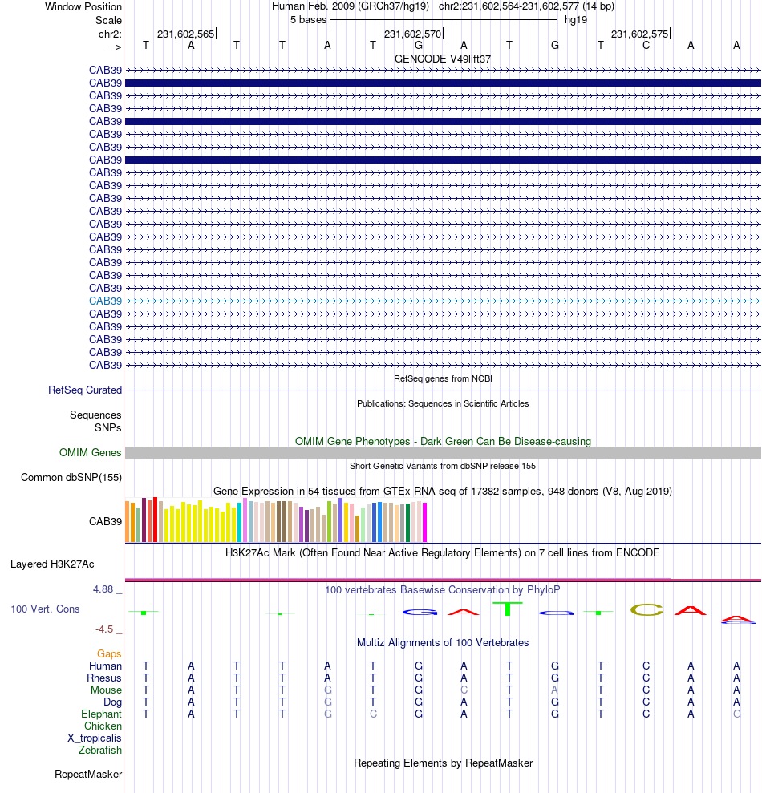The height and width of the screenshot is (793, 762).
Task: Click the Layered H3K27Ac side label
Action: (52, 564)
